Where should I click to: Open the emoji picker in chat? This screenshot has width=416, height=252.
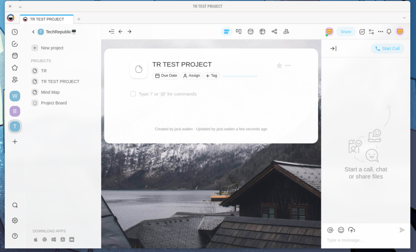point(341,230)
